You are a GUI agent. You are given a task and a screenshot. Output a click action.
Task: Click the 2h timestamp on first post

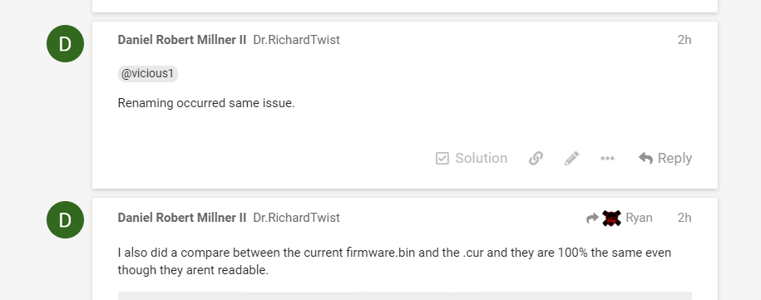click(684, 40)
